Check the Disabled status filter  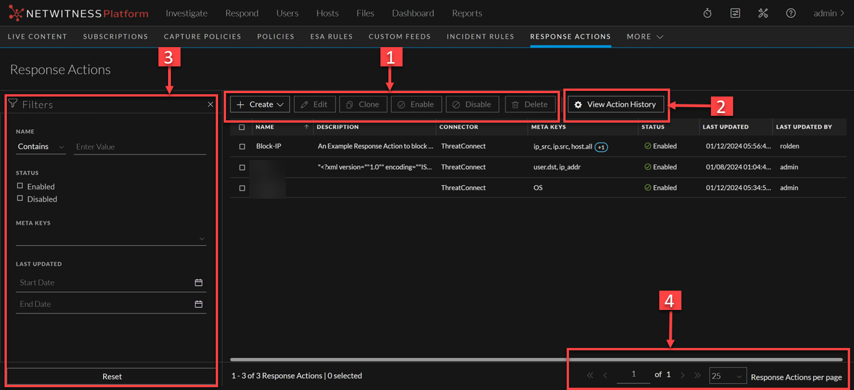20,199
